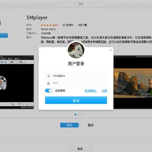This screenshot has height=152, width=152.
Task: Click the dog avatar atop the login dialog
Action: [x=76, y=50]
